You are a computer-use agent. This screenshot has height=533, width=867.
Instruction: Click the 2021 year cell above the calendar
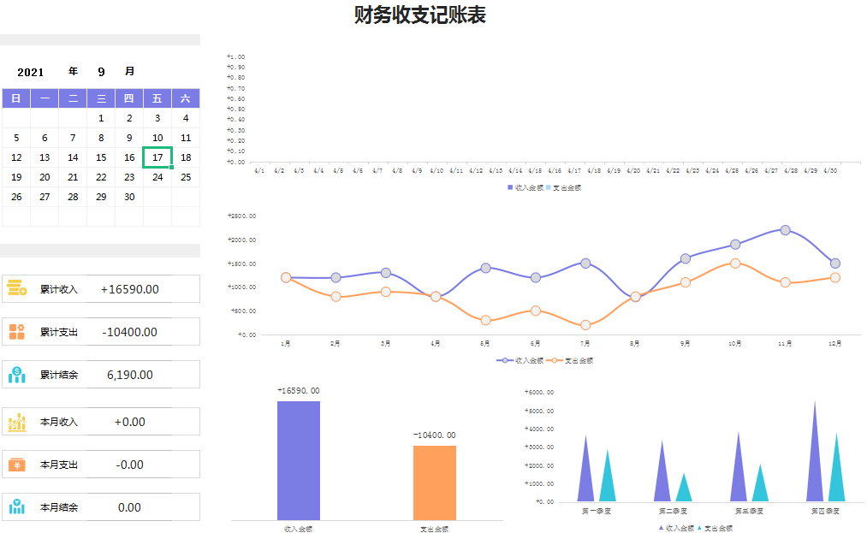pos(31,72)
